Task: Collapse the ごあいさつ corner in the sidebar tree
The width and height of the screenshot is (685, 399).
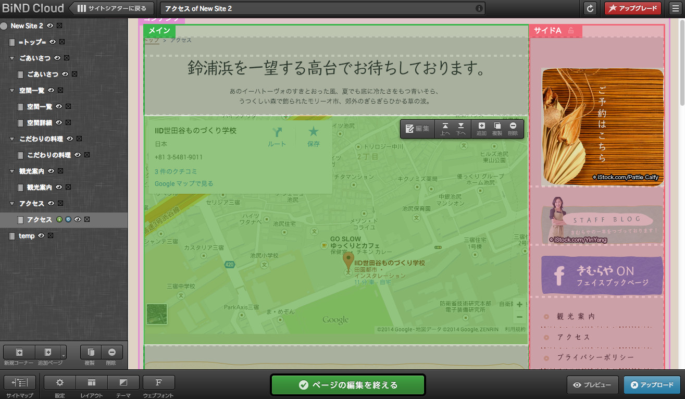Action: point(11,58)
